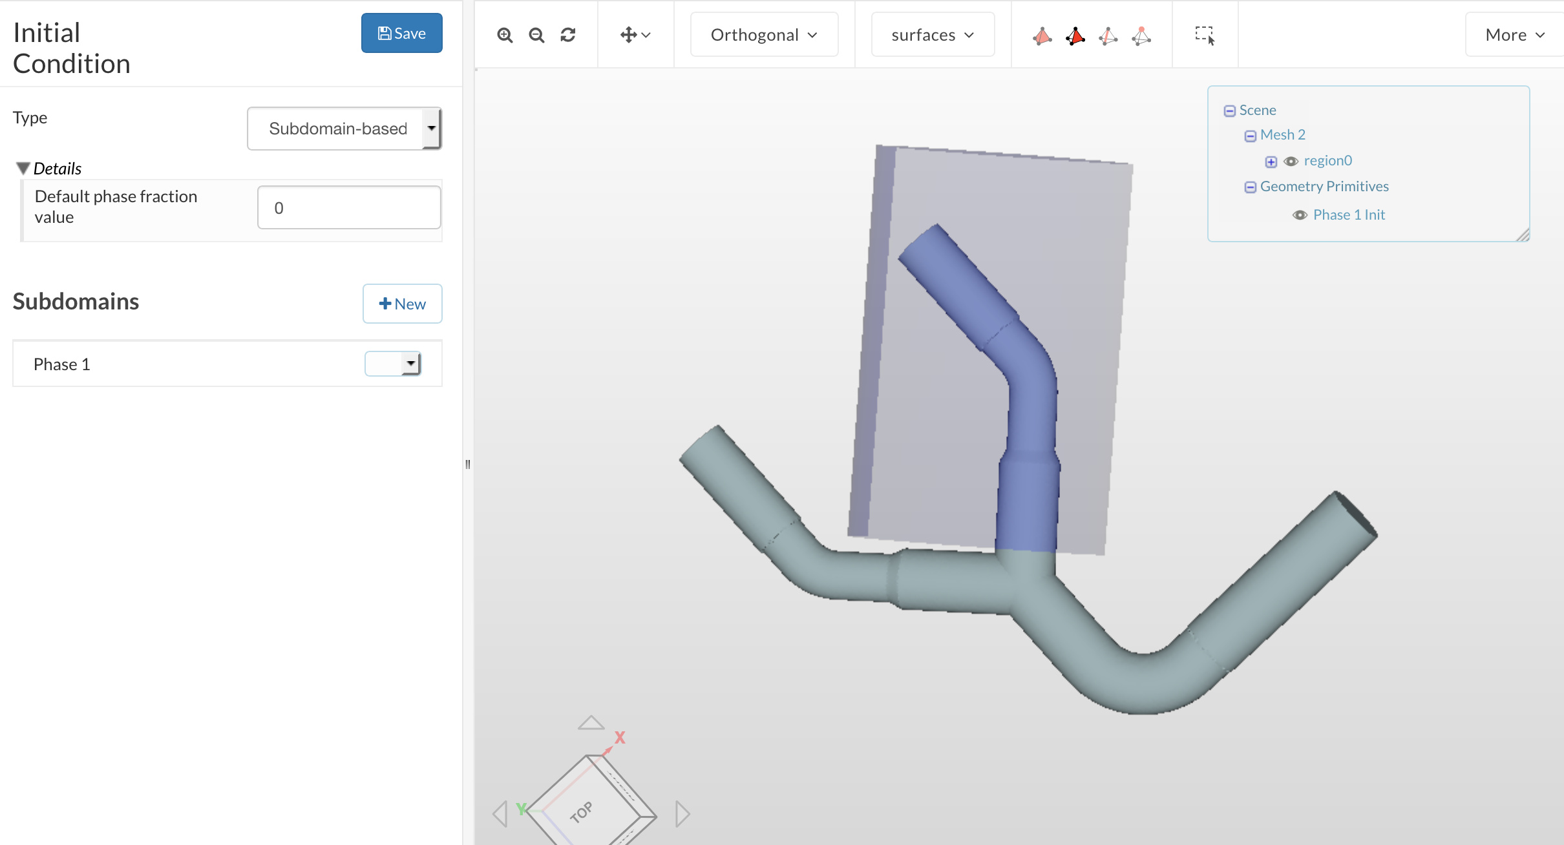This screenshot has height=845, width=1564.
Task: Select the node picking mode icon
Action: (1141, 36)
